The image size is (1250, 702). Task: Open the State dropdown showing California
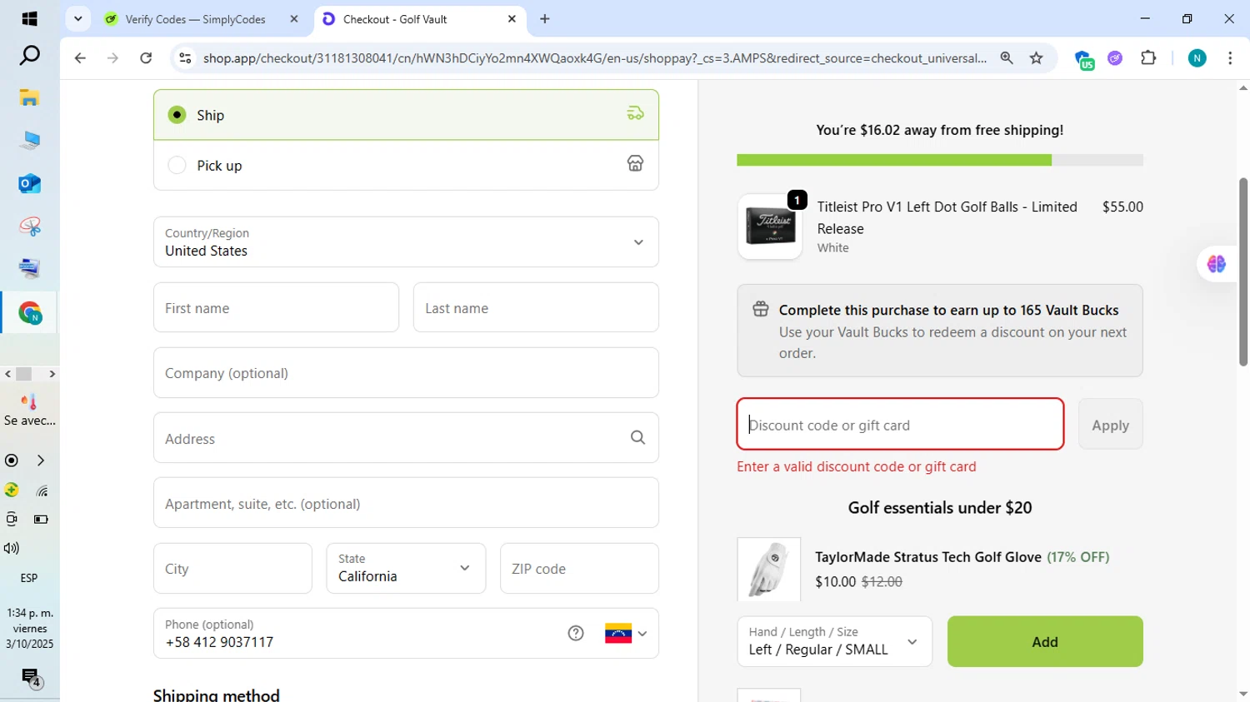[406, 569]
